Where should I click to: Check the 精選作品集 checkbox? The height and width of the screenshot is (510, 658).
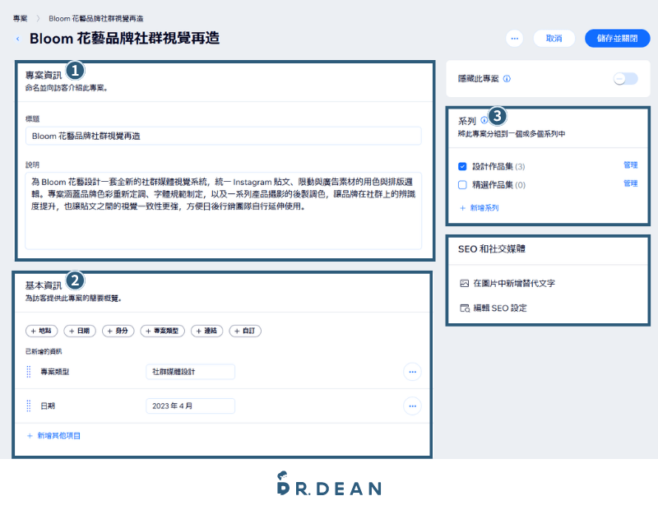point(462,185)
